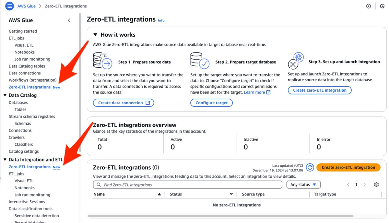Open the Learn more link
This screenshot has height=223, width=389.
[254, 92]
